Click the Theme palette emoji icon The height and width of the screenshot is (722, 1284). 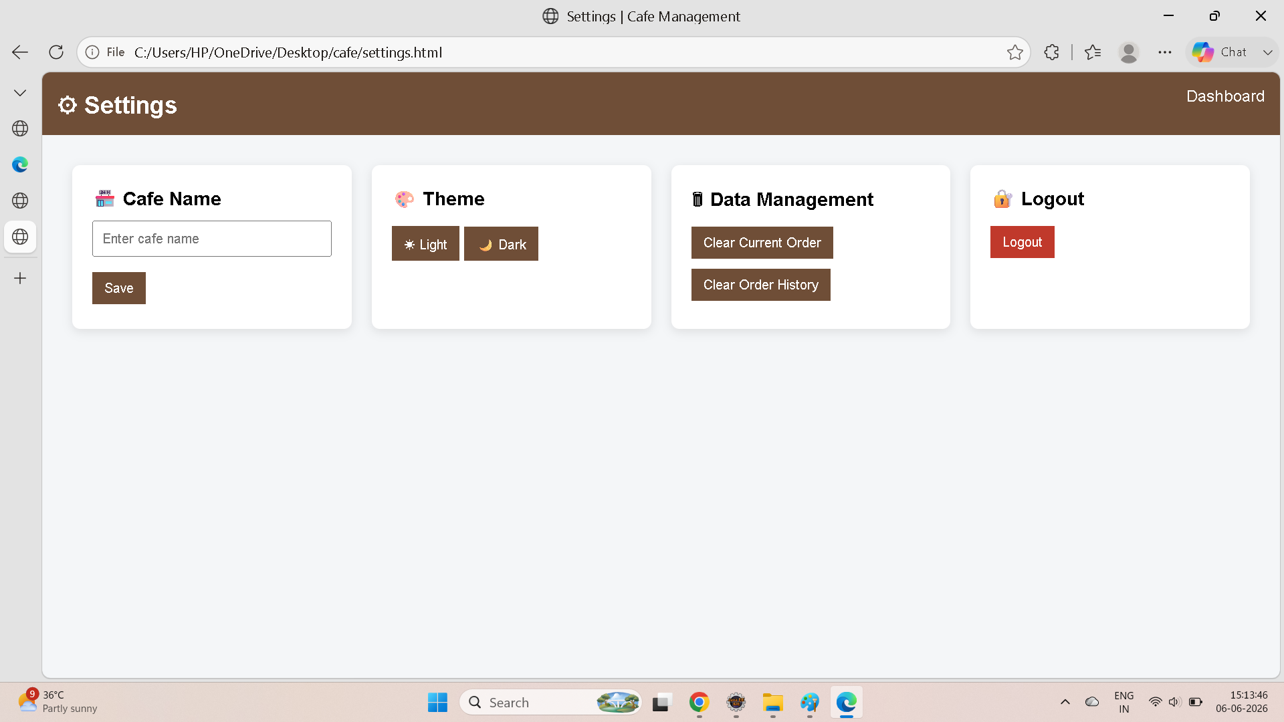(x=405, y=199)
